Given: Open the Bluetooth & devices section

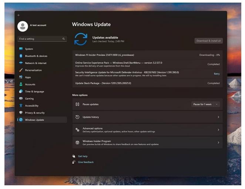Looking at the screenshot, I should [36, 56].
